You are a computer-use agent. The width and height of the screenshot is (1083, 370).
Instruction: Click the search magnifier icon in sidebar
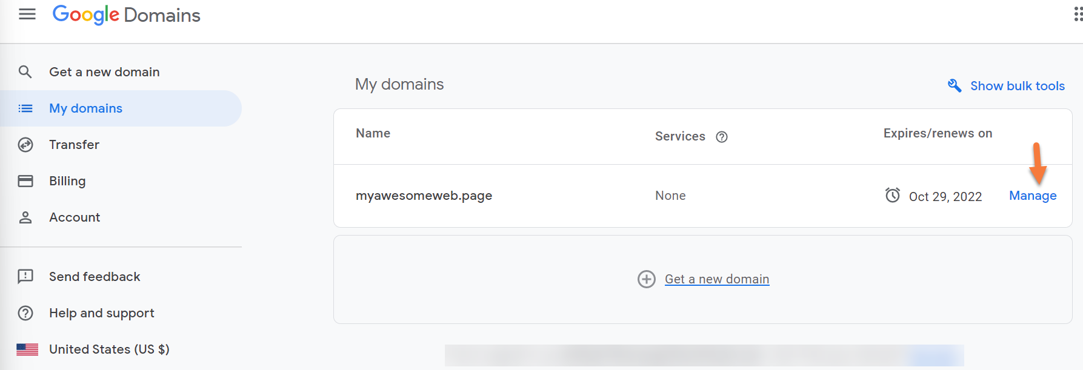click(25, 72)
